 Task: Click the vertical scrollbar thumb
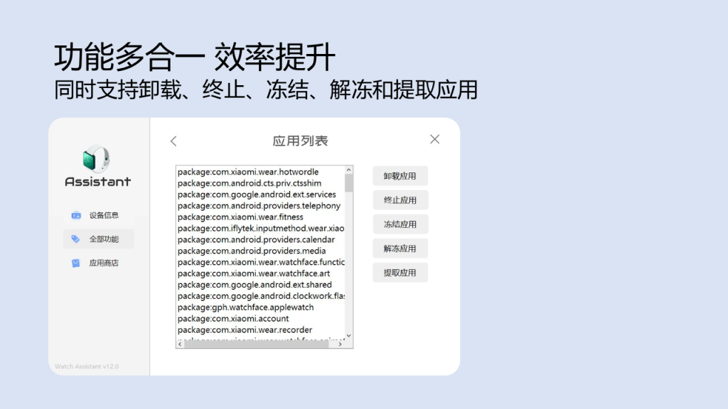[349, 183]
